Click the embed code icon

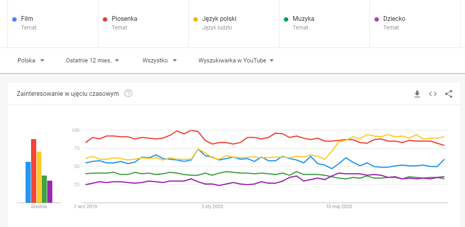pyautogui.click(x=433, y=94)
